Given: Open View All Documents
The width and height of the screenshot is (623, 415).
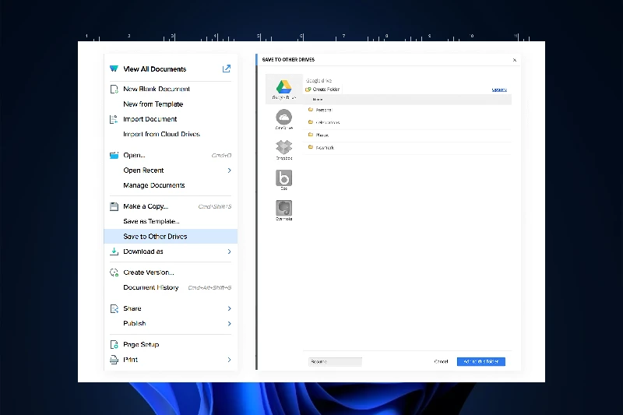Looking at the screenshot, I should pyautogui.click(x=154, y=69).
